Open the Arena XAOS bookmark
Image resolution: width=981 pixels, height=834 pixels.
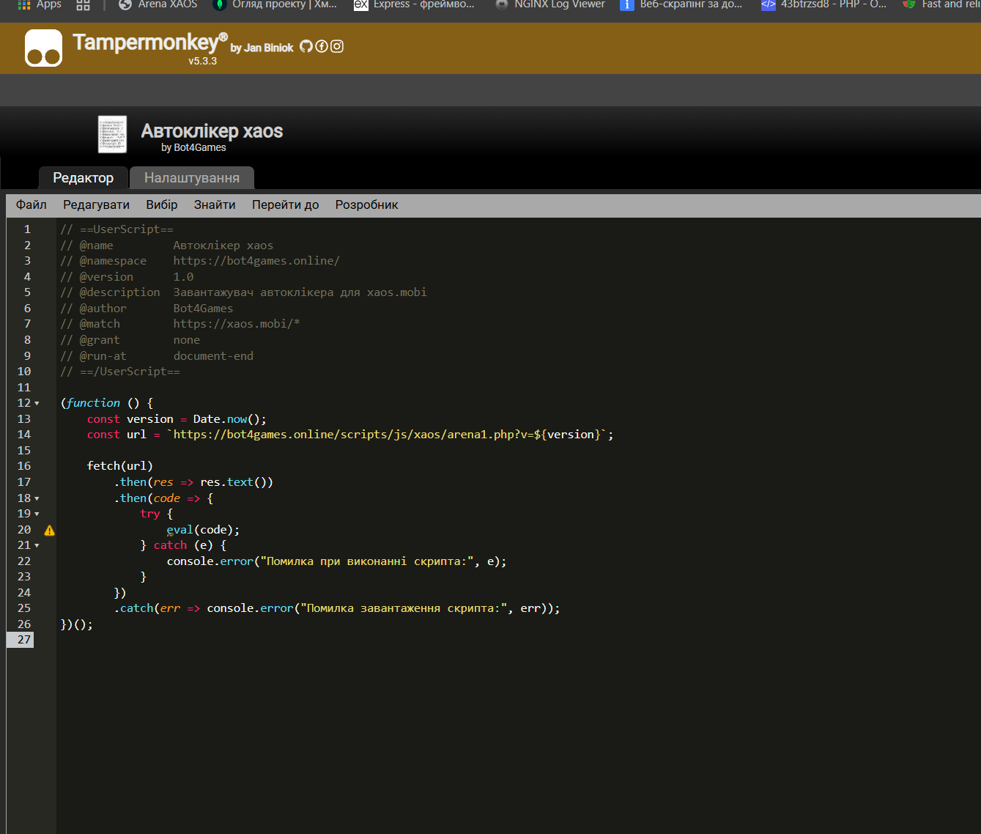[x=158, y=4]
